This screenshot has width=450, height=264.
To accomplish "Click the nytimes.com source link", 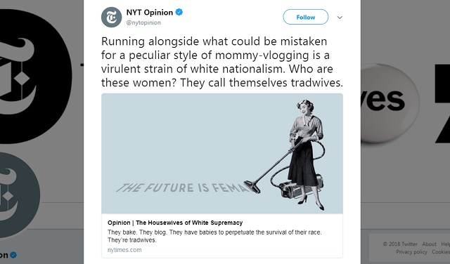I will 124,250.
